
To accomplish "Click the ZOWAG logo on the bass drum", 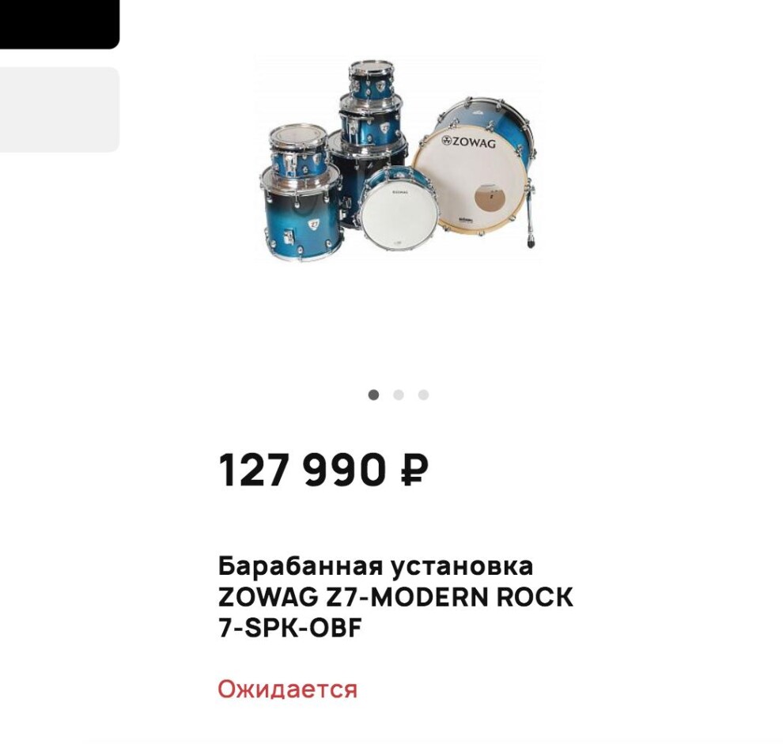I will pyautogui.click(x=468, y=142).
